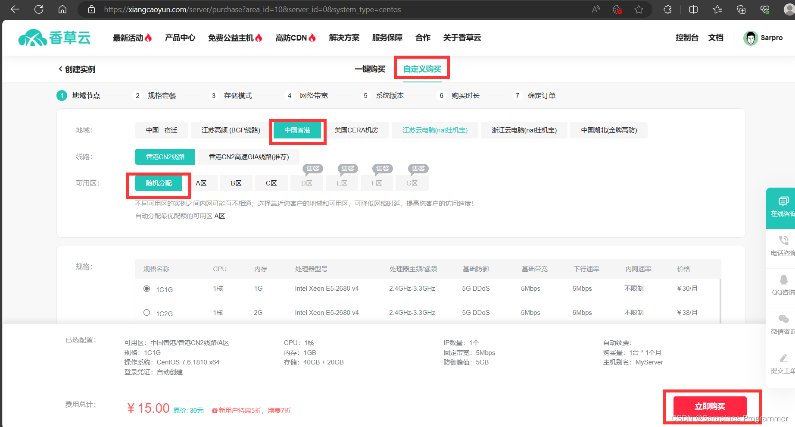This screenshot has height=427, width=795.
Task: Open the online consultation chat icon
Action: tap(783, 201)
